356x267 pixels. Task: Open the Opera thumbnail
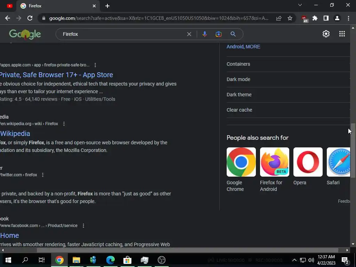(x=308, y=162)
